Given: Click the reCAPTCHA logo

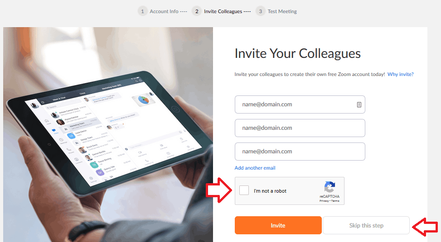Looking at the screenshot, I should coord(330,187).
